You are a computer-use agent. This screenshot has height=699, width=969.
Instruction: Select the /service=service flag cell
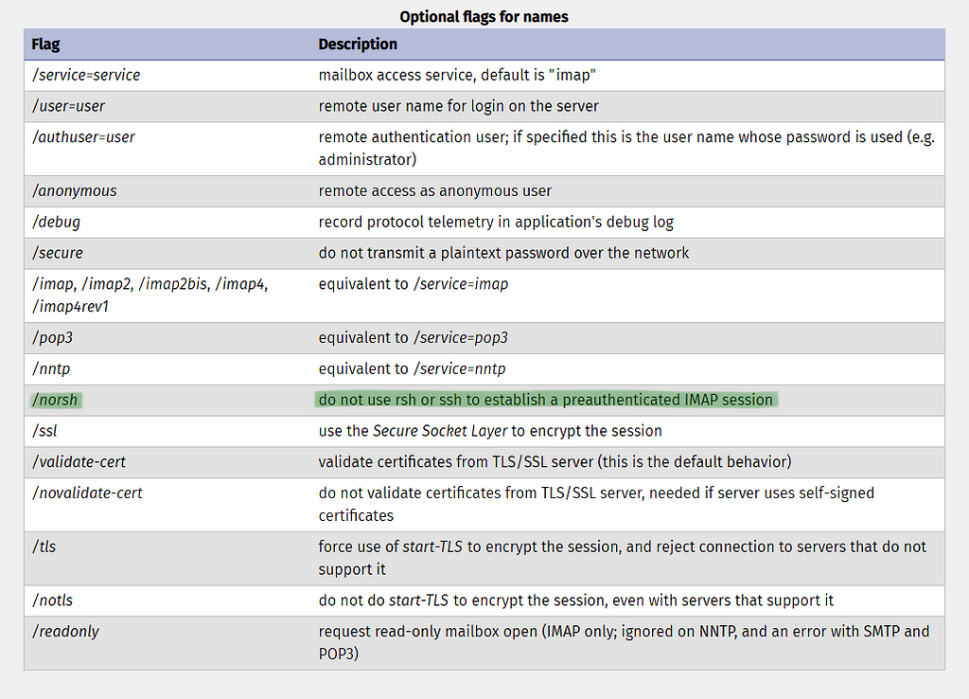pos(167,76)
